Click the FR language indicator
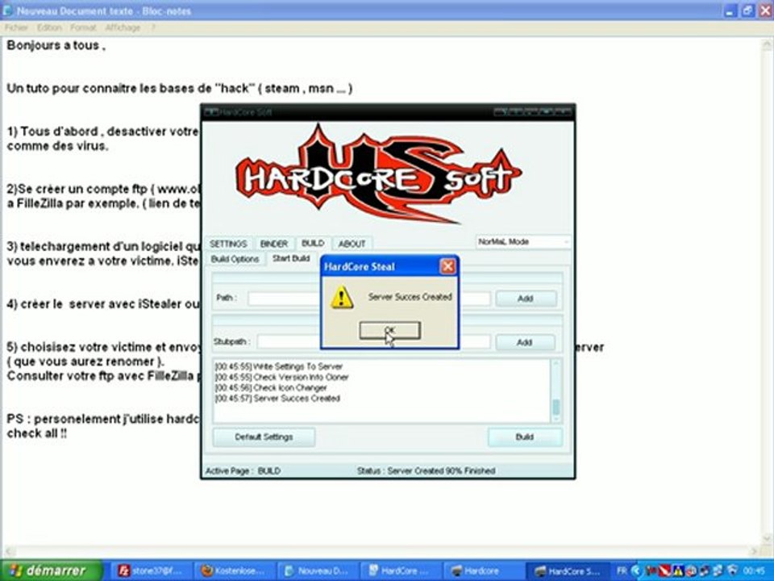 (x=622, y=571)
